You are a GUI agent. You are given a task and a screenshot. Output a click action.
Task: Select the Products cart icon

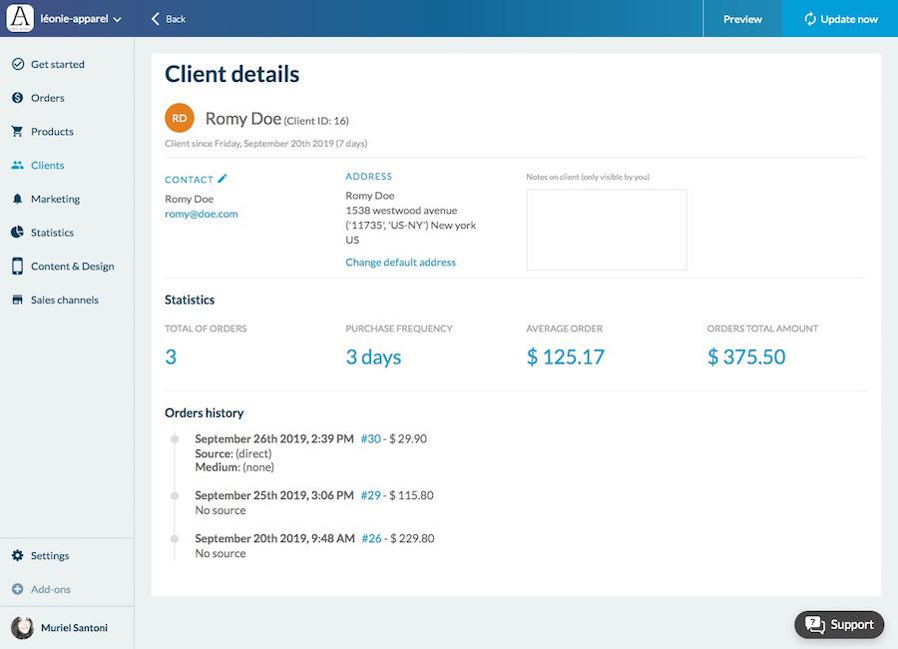coord(17,132)
